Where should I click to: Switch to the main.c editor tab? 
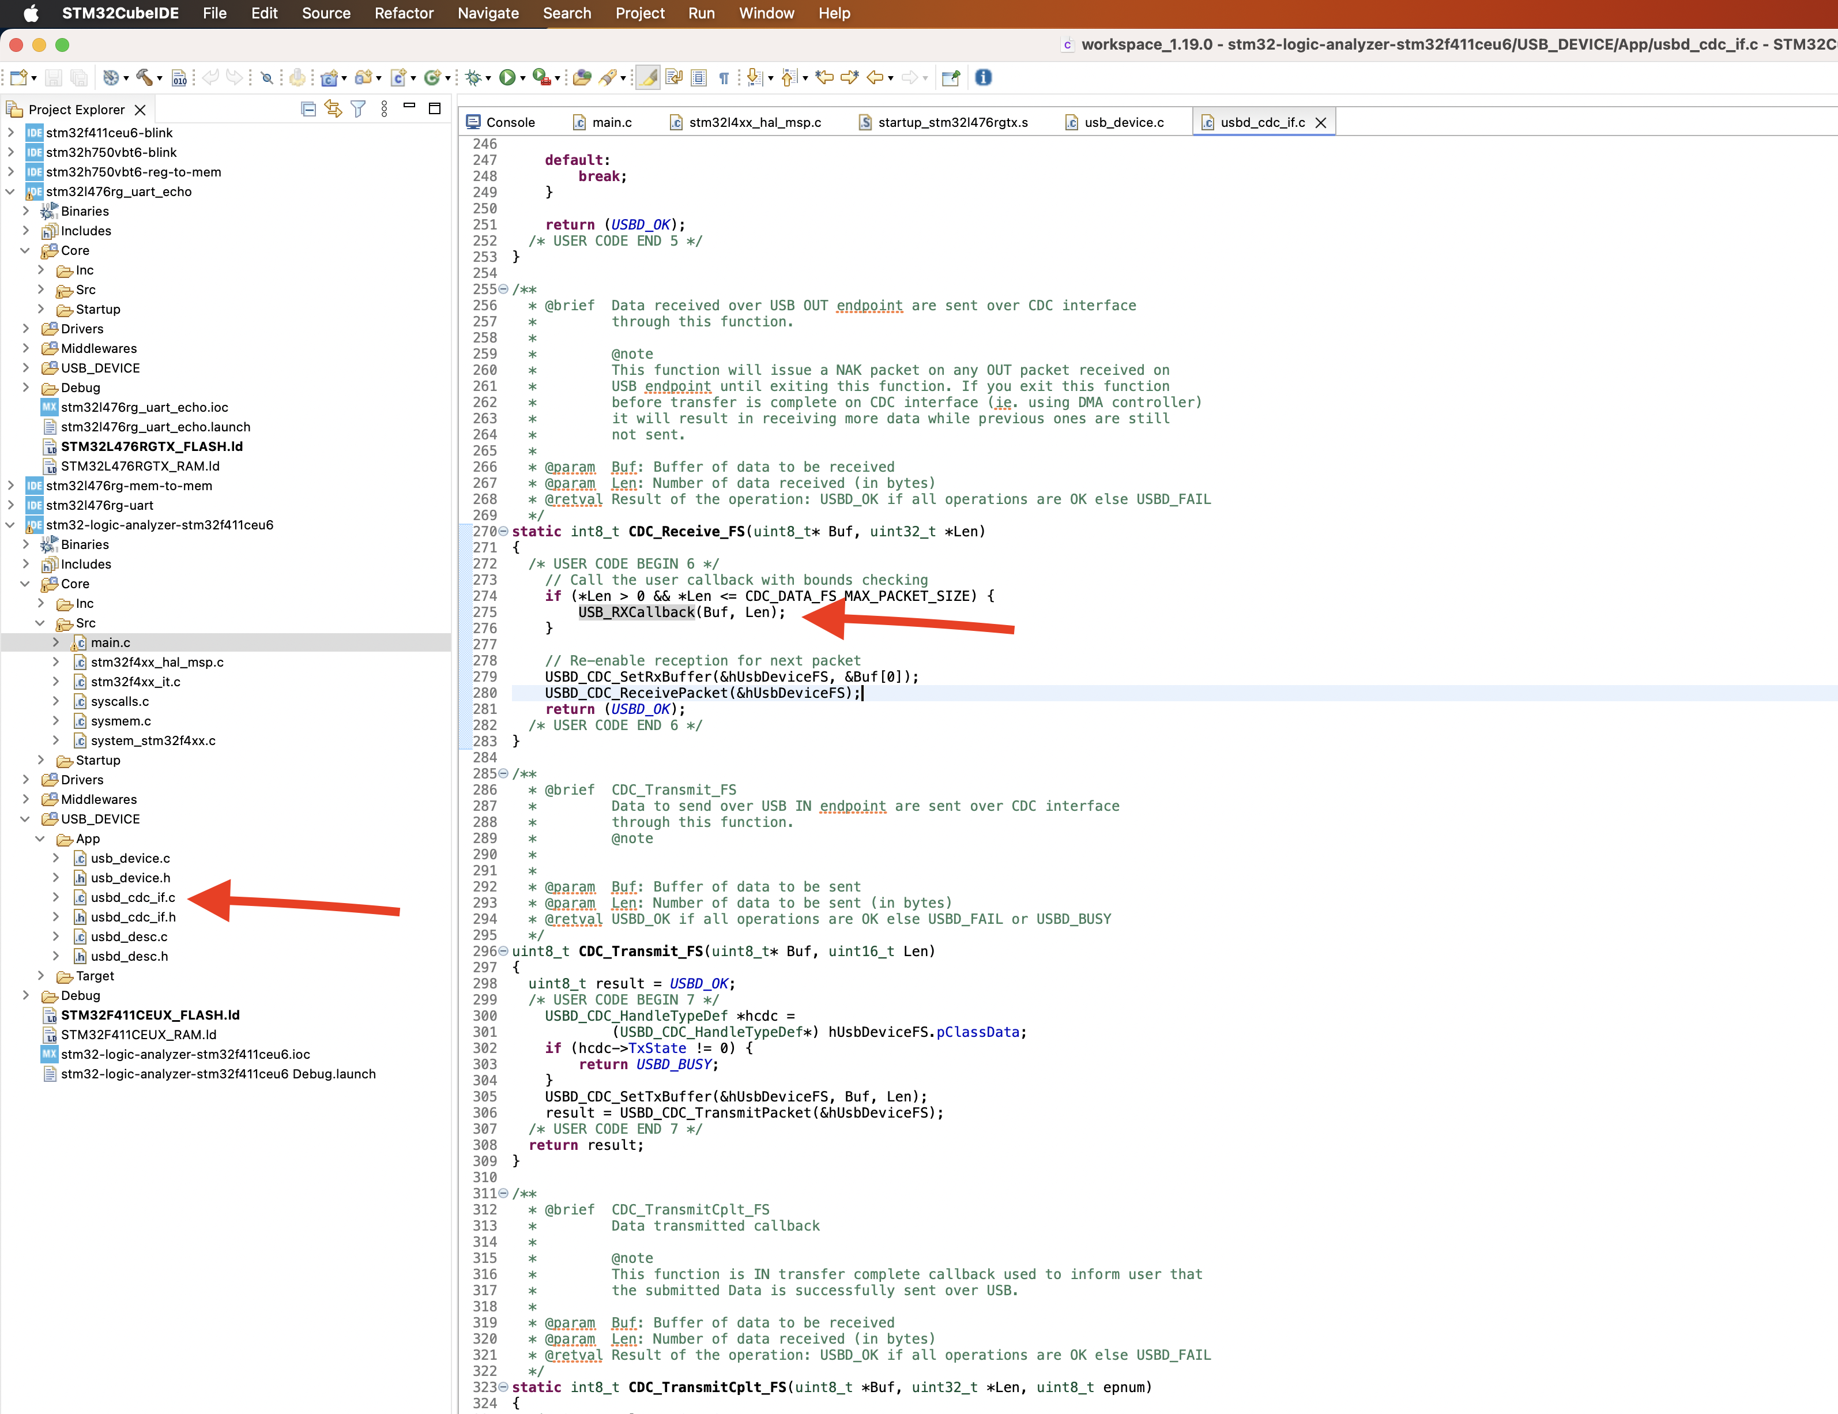click(x=602, y=122)
